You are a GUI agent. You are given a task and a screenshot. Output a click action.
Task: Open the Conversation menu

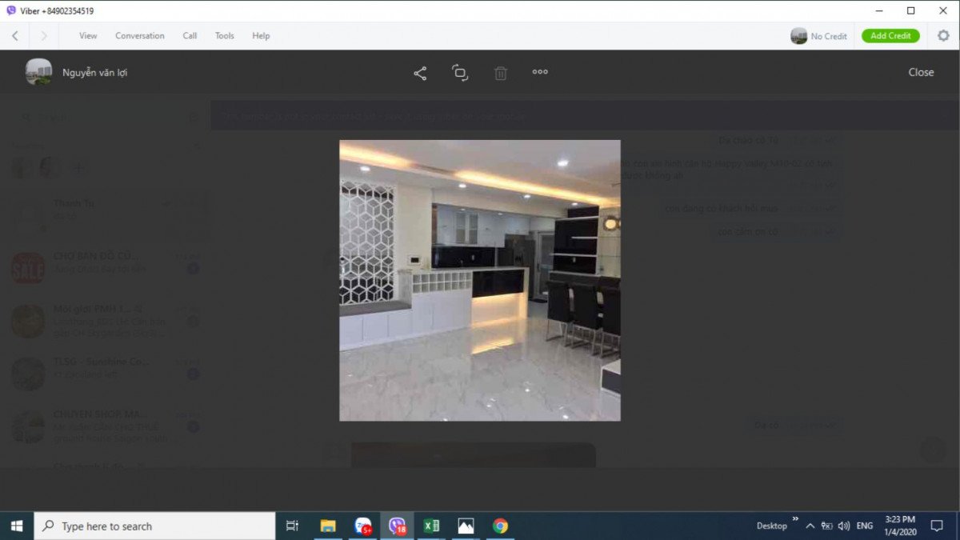coord(139,36)
